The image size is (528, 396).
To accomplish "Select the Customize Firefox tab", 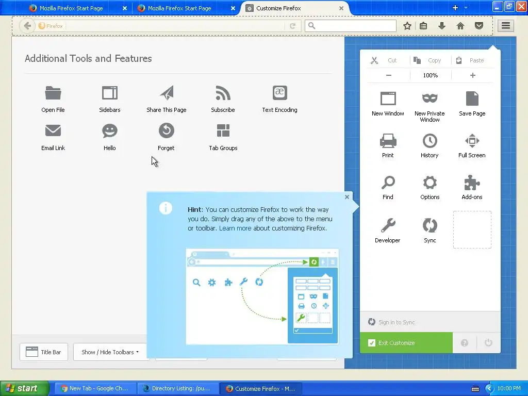I will [x=295, y=8].
